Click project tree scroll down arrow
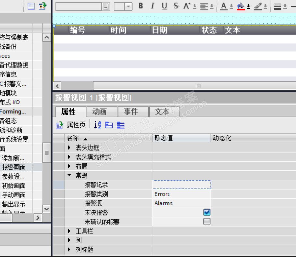296x257 pixels. coord(47,209)
